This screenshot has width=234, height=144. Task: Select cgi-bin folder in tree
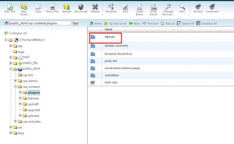pyautogui.click(x=28, y=75)
